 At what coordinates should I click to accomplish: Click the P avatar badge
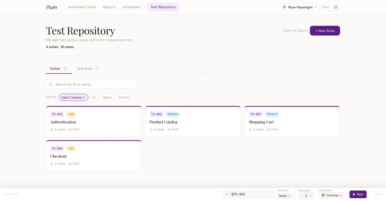coord(284,7)
